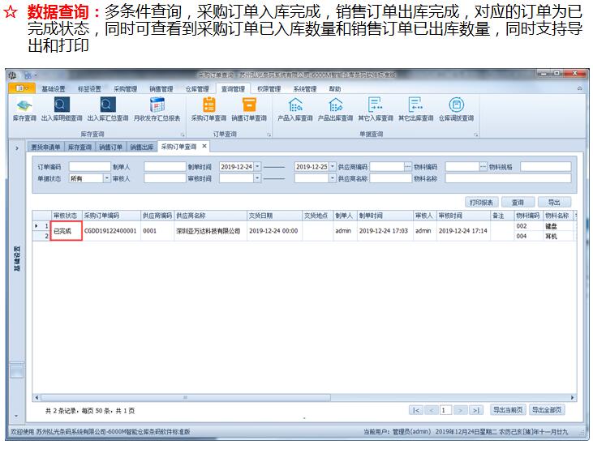Go to next results page
593x449 pixels.
click(460, 410)
